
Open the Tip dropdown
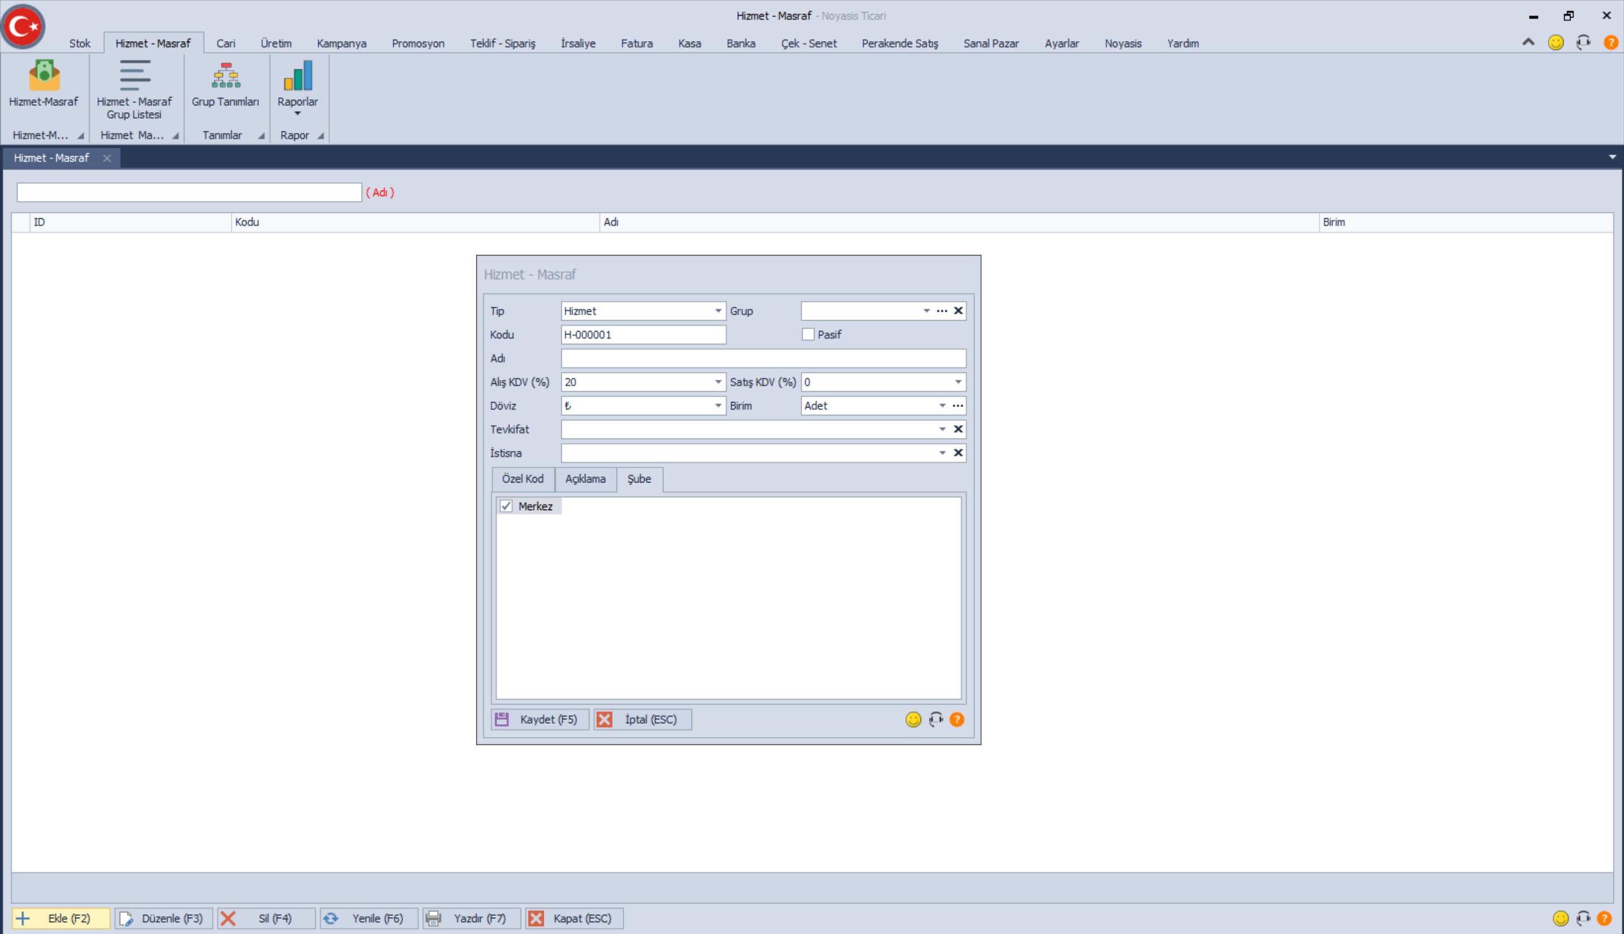(x=718, y=311)
